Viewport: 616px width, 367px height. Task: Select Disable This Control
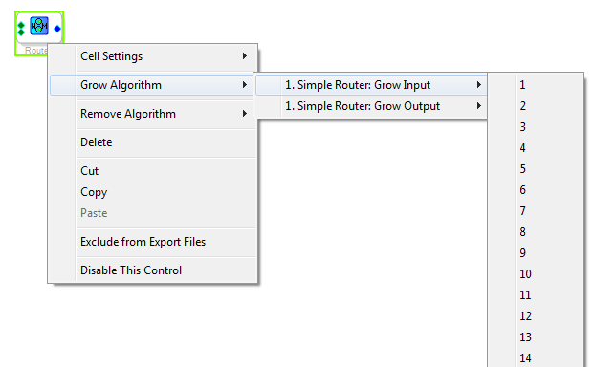[152, 270]
